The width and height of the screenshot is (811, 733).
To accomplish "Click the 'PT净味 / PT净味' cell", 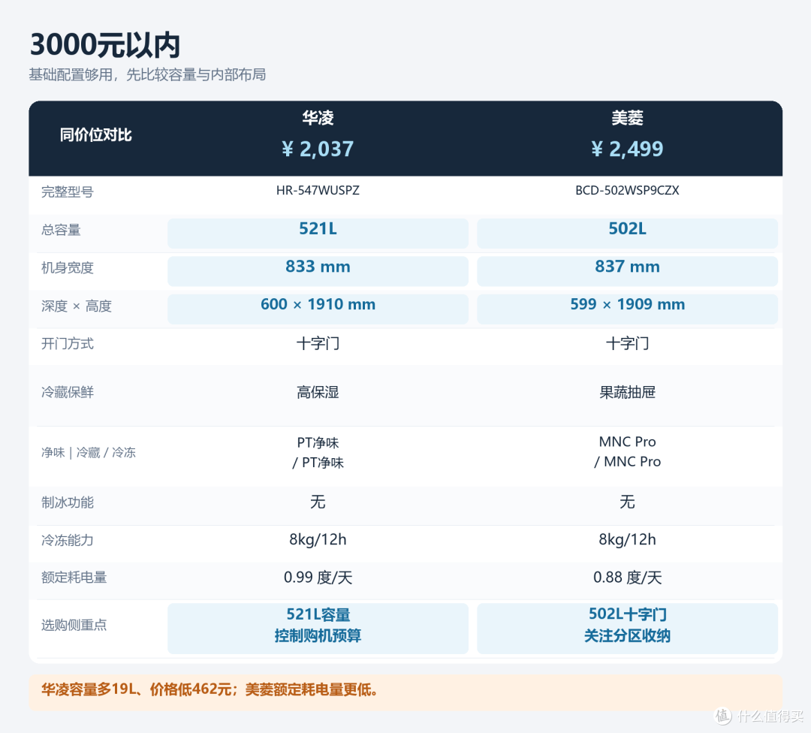I will [318, 453].
